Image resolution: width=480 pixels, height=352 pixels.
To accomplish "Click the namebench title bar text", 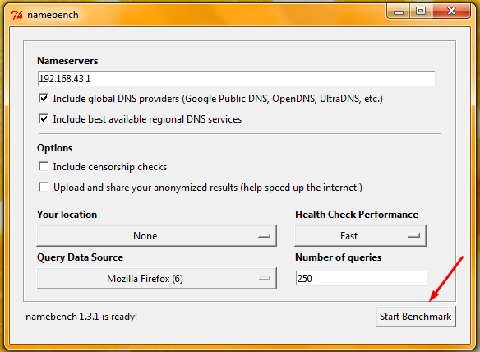I will click(53, 15).
